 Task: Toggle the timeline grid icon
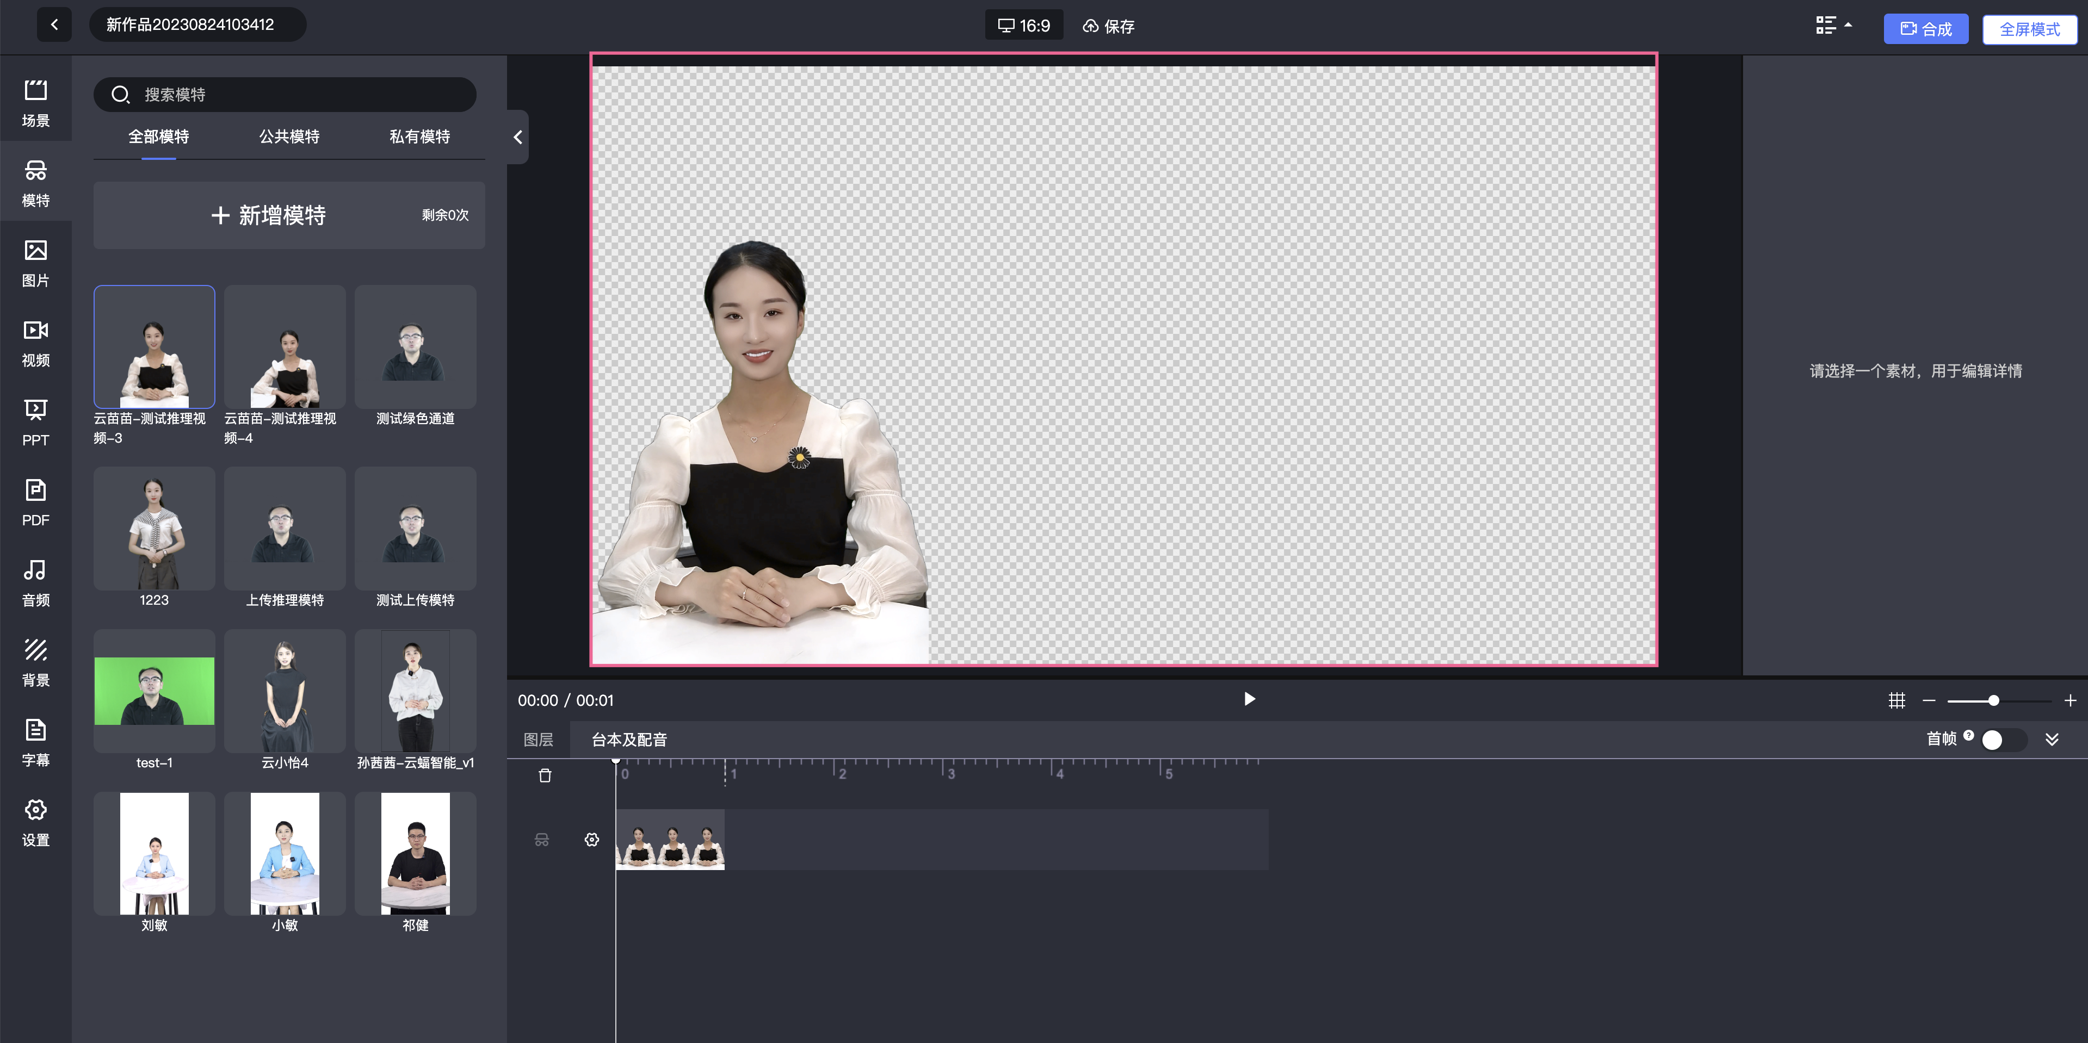(x=1897, y=700)
